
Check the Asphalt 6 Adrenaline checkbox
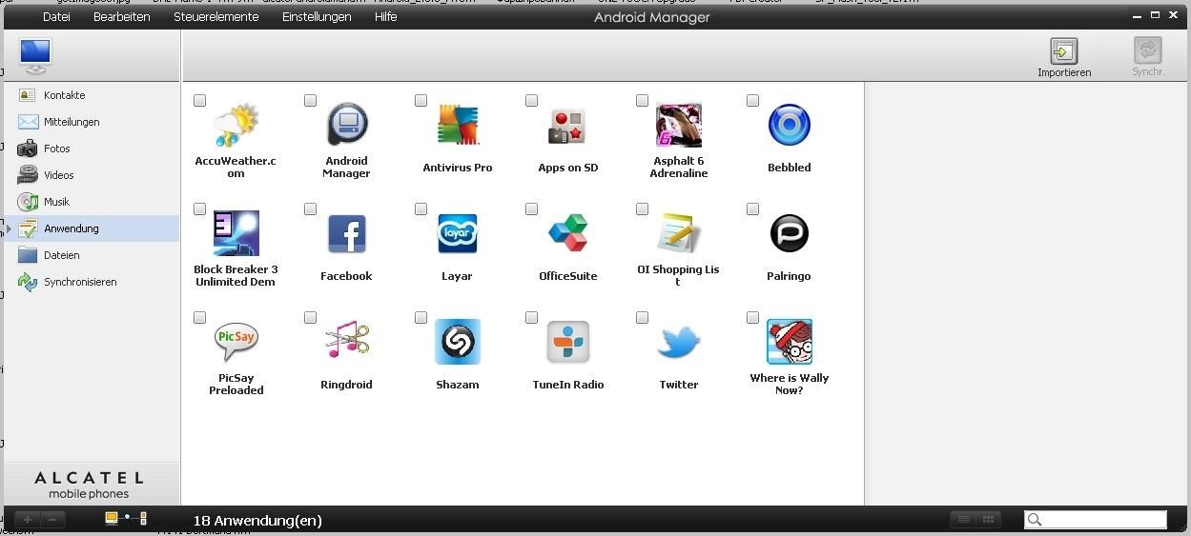(x=642, y=100)
